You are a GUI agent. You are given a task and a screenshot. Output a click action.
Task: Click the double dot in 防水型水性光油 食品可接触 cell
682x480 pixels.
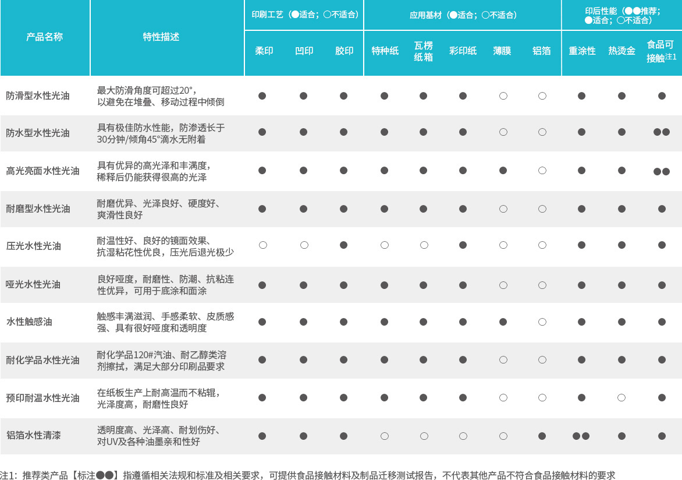point(662,132)
